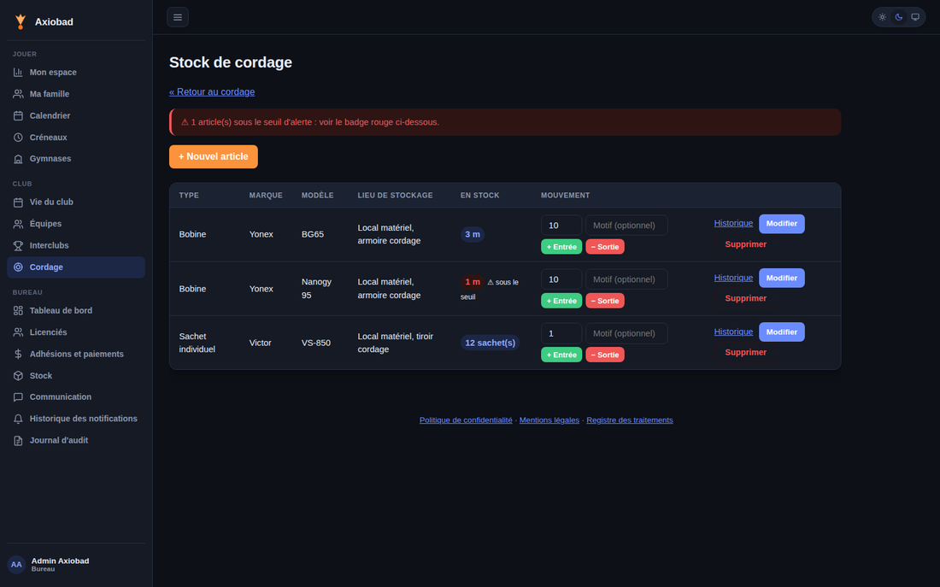Click the Vie du club icon
The height and width of the screenshot is (587, 940).
pyautogui.click(x=18, y=202)
